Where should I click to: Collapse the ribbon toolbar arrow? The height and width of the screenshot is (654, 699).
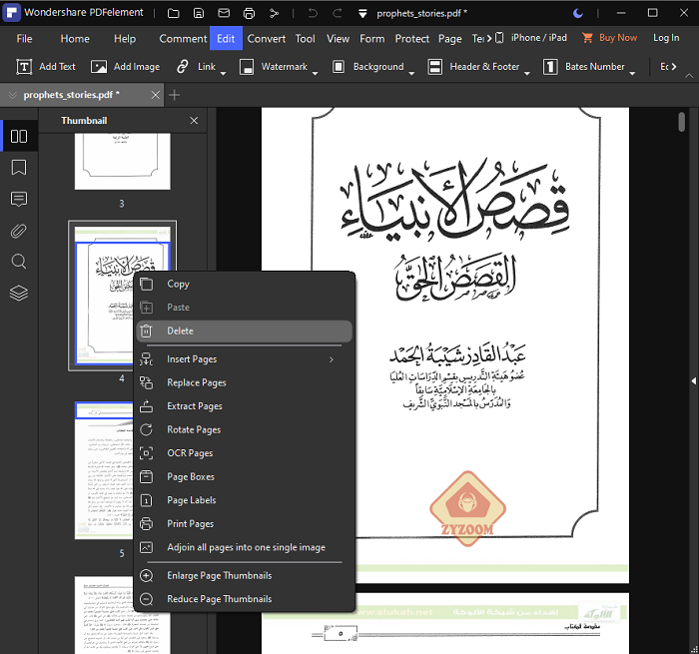pos(689,76)
